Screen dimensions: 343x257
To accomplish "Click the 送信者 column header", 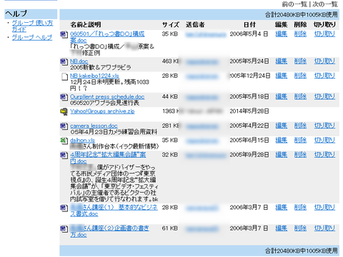I will click(x=195, y=24).
